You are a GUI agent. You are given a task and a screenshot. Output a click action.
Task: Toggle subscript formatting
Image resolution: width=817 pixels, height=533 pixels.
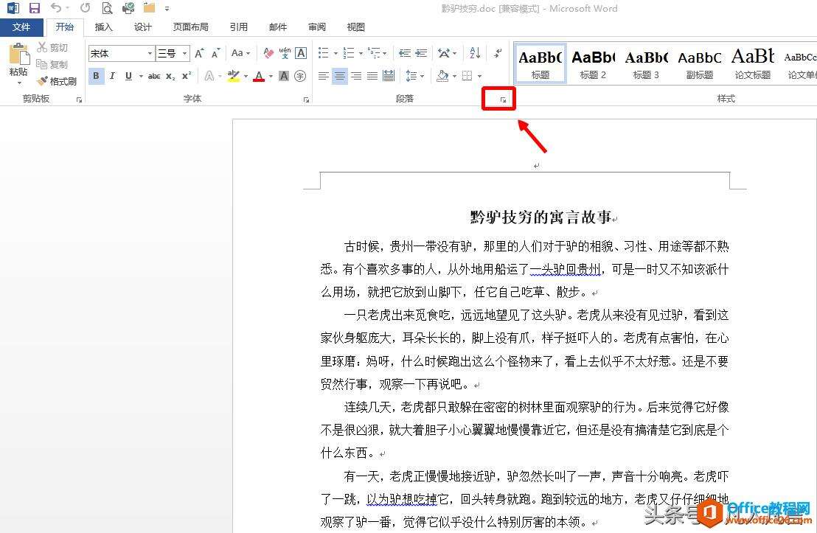tap(170, 76)
